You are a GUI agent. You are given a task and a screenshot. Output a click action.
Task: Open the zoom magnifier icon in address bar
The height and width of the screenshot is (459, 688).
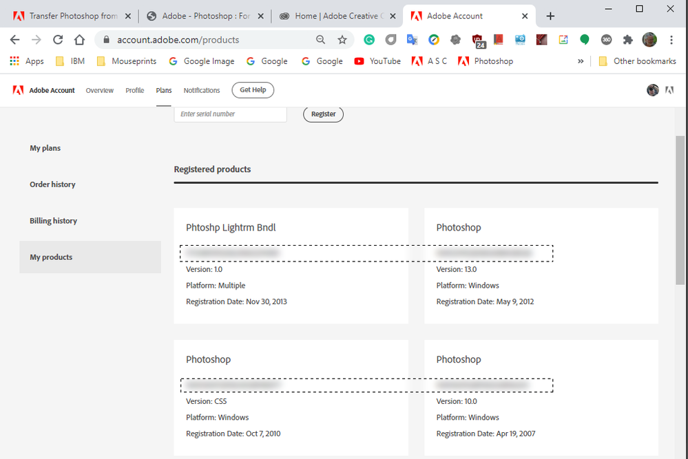coord(321,40)
